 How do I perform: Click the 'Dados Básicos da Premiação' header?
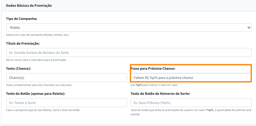click(29, 6)
